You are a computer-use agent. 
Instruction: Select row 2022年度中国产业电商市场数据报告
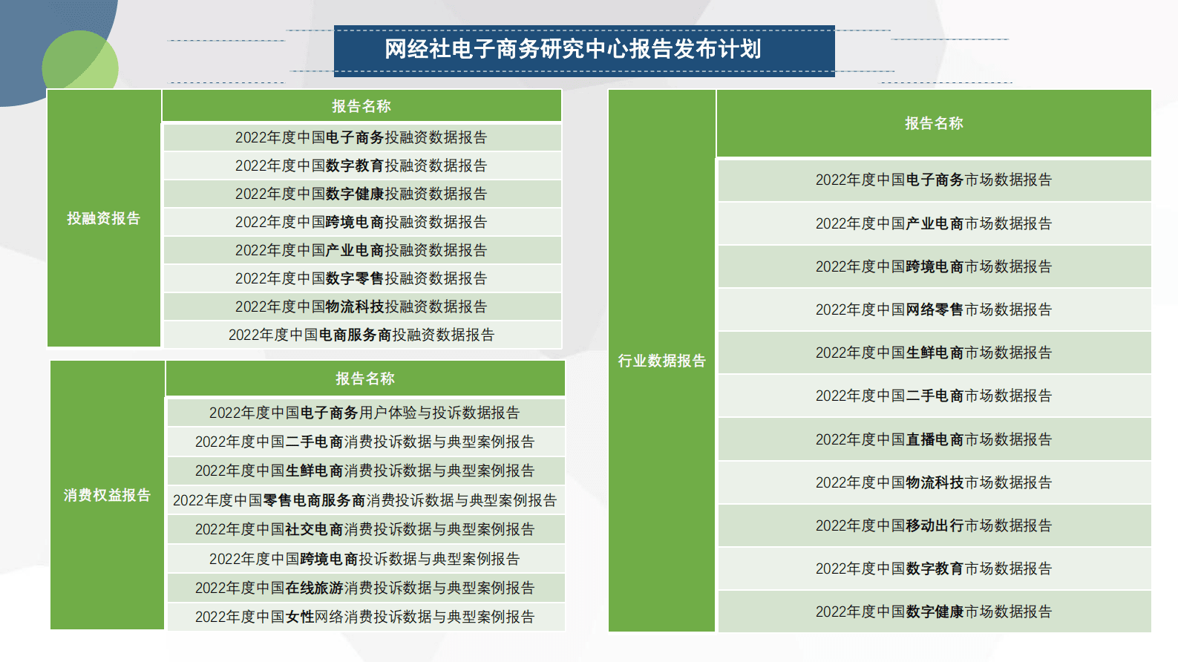pos(934,223)
